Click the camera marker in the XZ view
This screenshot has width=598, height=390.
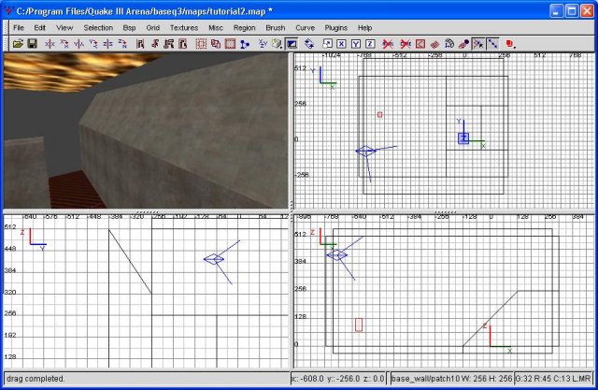(337, 255)
